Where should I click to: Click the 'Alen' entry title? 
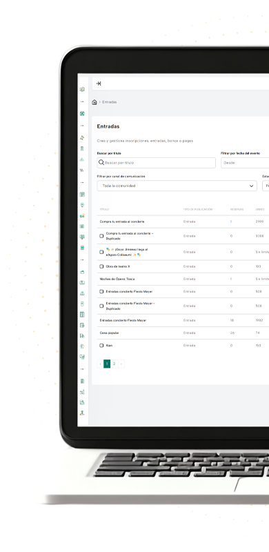click(109, 346)
